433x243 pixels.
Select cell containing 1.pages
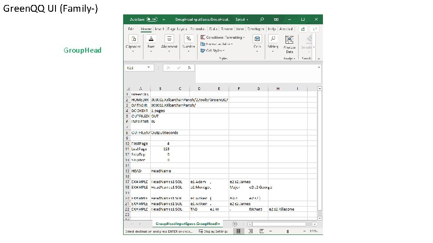click(161, 111)
